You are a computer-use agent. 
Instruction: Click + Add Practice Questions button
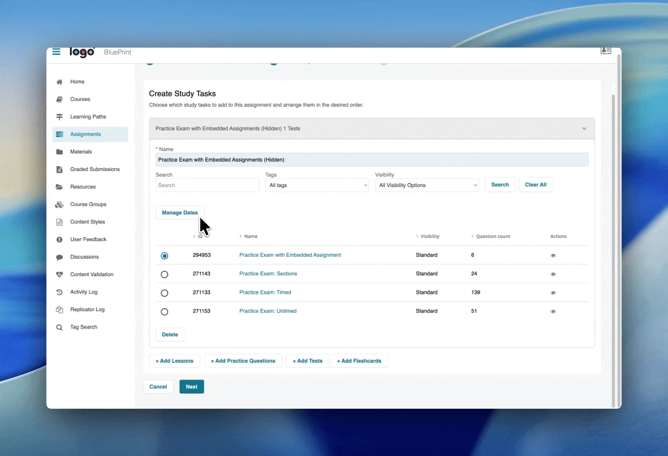tap(243, 361)
